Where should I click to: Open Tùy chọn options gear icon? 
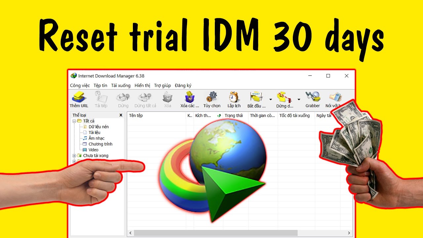(x=212, y=98)
